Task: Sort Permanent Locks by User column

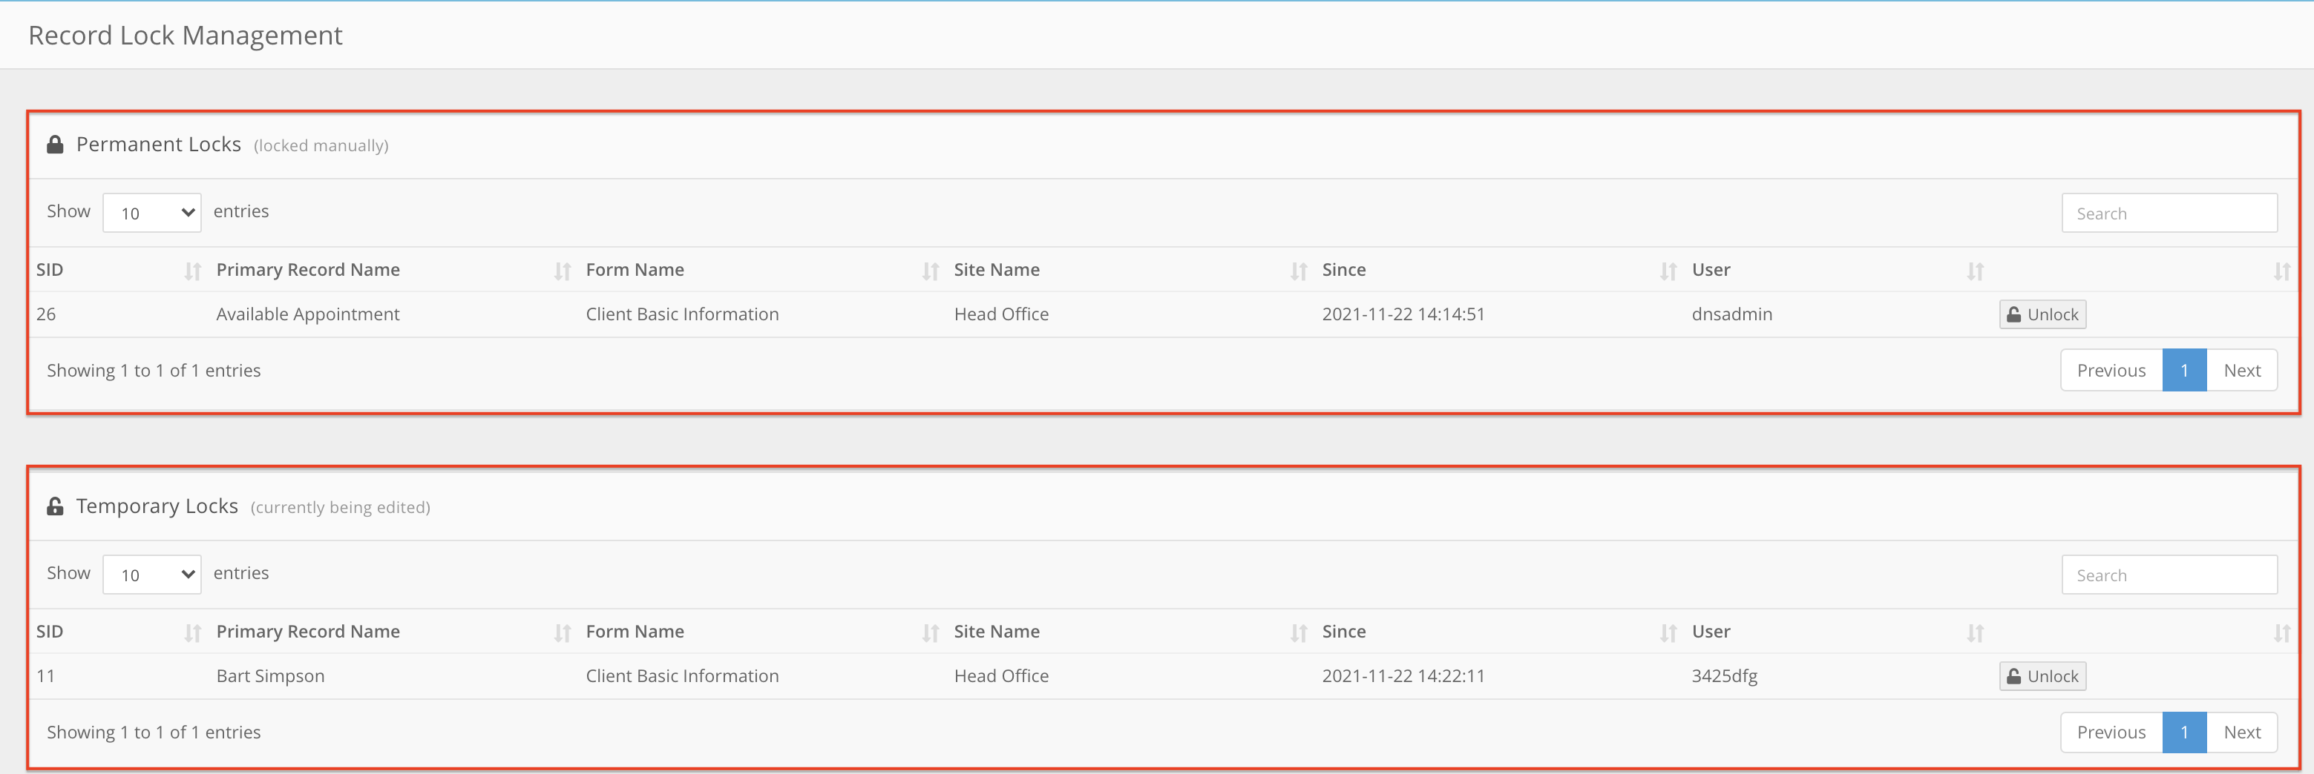Action: (1838, 270)
